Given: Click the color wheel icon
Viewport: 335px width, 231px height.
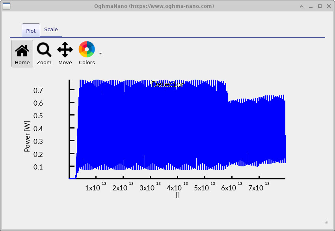Looking at the screenshot, I should tap(86, 49).
